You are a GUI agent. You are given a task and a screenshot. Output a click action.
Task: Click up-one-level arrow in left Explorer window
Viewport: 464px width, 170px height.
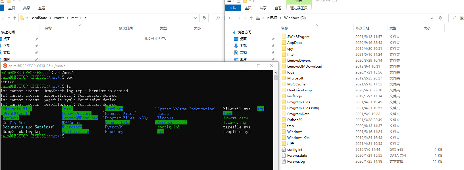[x=15, y=18]
